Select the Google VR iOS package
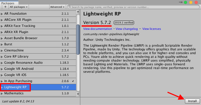 [x=38, y=75]
